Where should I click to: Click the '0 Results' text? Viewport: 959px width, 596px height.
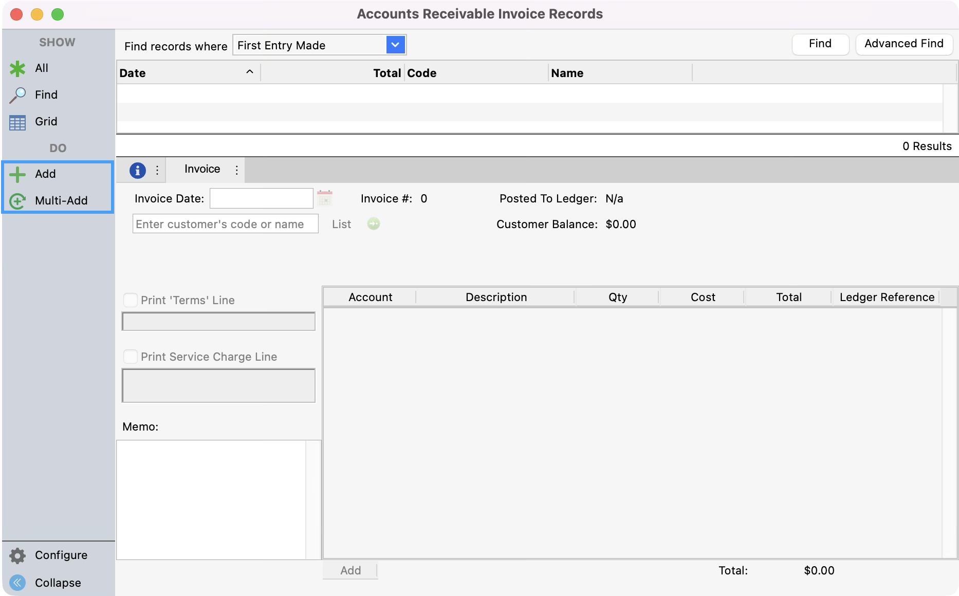(927, 146)
